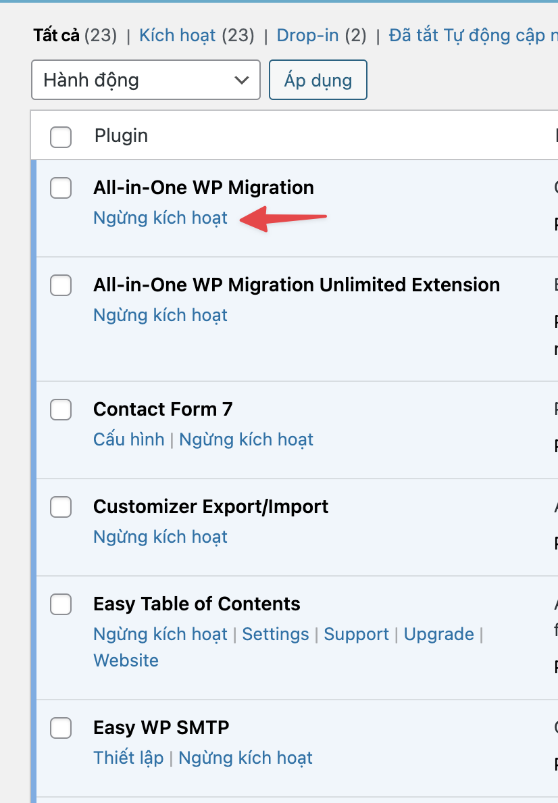The image size is (558, 803).
Task: Open Cấu hình for Contact Form 7
Action: click(x=128, y=439)
